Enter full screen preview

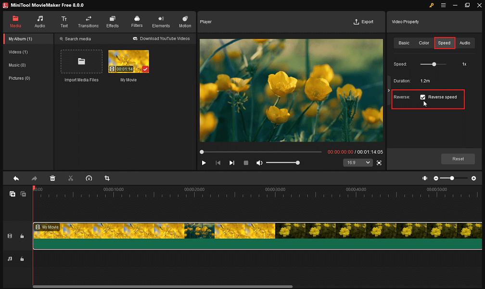tap(379, 163)
